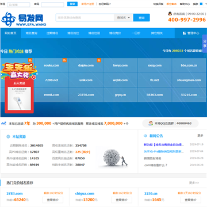Screen dimensions: 207x207
Task: Click 查看竞价 for chigua.com
Action: [x=121, y=200]
